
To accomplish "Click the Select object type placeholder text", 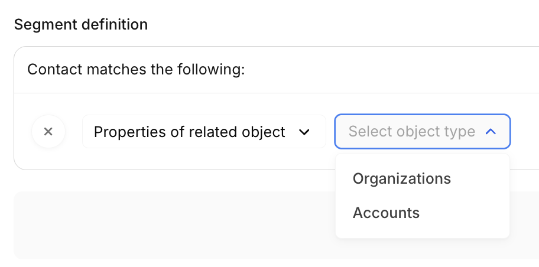I will click(411, 132).
